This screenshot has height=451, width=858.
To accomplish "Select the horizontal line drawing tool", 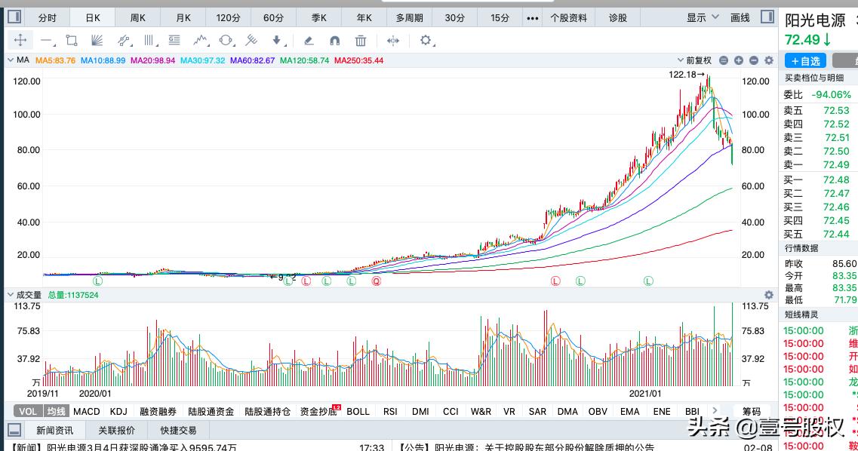I will click(x=47, y=41).
